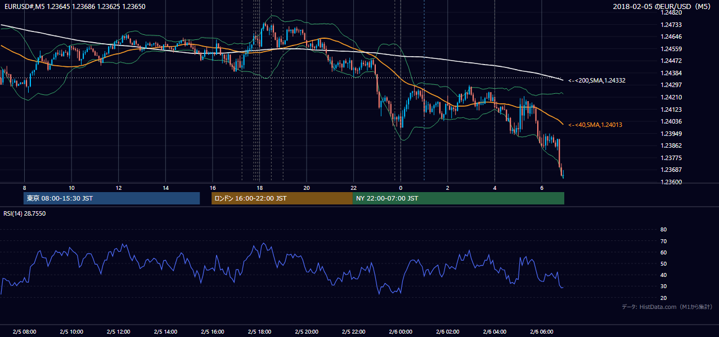Click the 40 SMA label reading 1.24013
This screenshot has width=719, height=337.
click(595, 125)
